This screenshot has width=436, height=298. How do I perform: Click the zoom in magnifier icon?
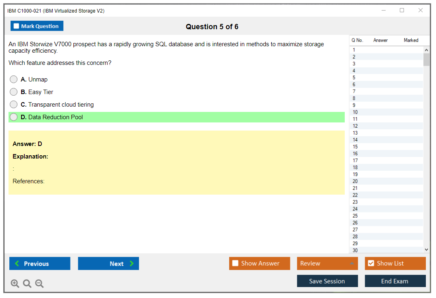(15, 284)
